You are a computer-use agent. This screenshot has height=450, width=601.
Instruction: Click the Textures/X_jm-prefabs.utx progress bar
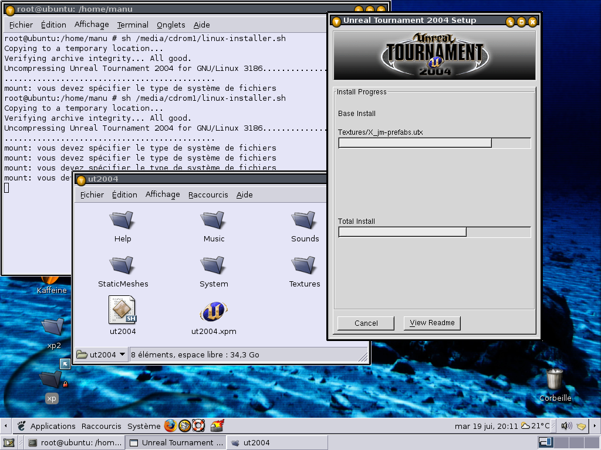pos(434,143)
